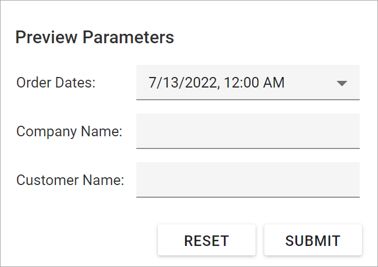Place cursor in the empty Company Name box
This screenshot has width=378, height=267.
tap(248, 131)
